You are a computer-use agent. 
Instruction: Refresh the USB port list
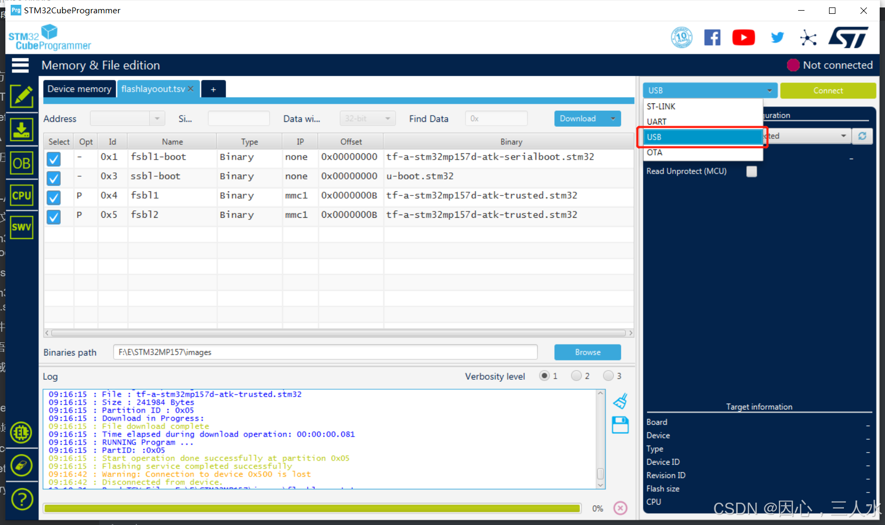[x=862, y=136]
